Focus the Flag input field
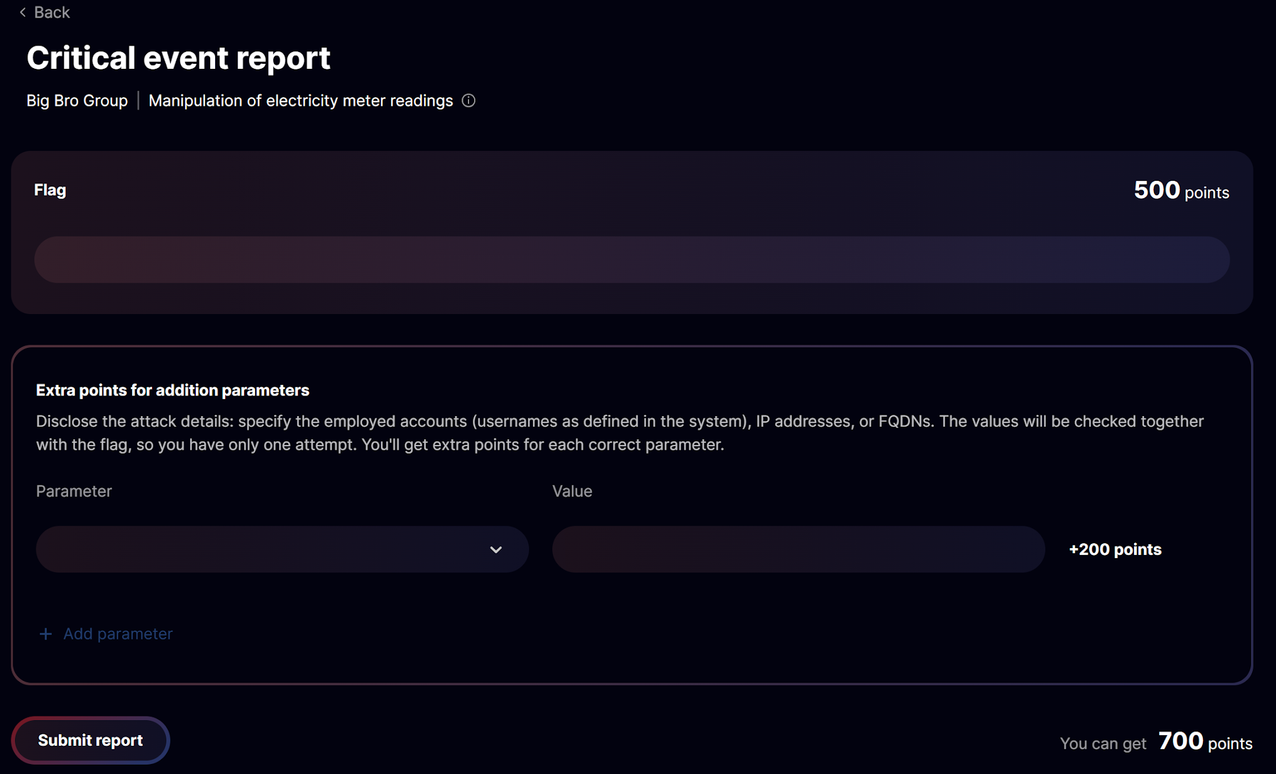 tap(632, 260)
